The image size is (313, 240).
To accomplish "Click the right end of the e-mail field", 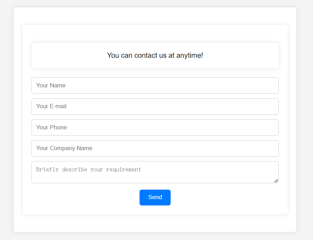I will tap(268, 106).
